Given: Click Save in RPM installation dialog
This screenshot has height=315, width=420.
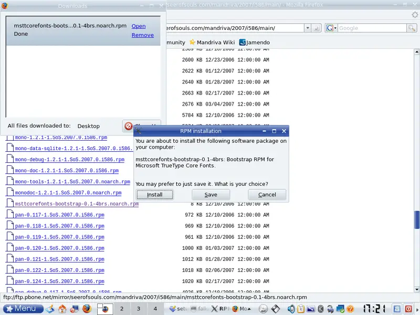Looking at the screenshot, I should [211, 195].
